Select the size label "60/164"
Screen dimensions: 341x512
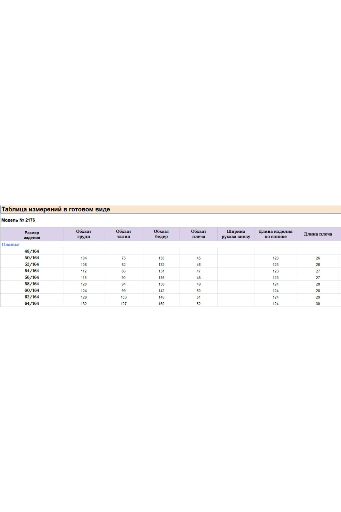[32, 290]
